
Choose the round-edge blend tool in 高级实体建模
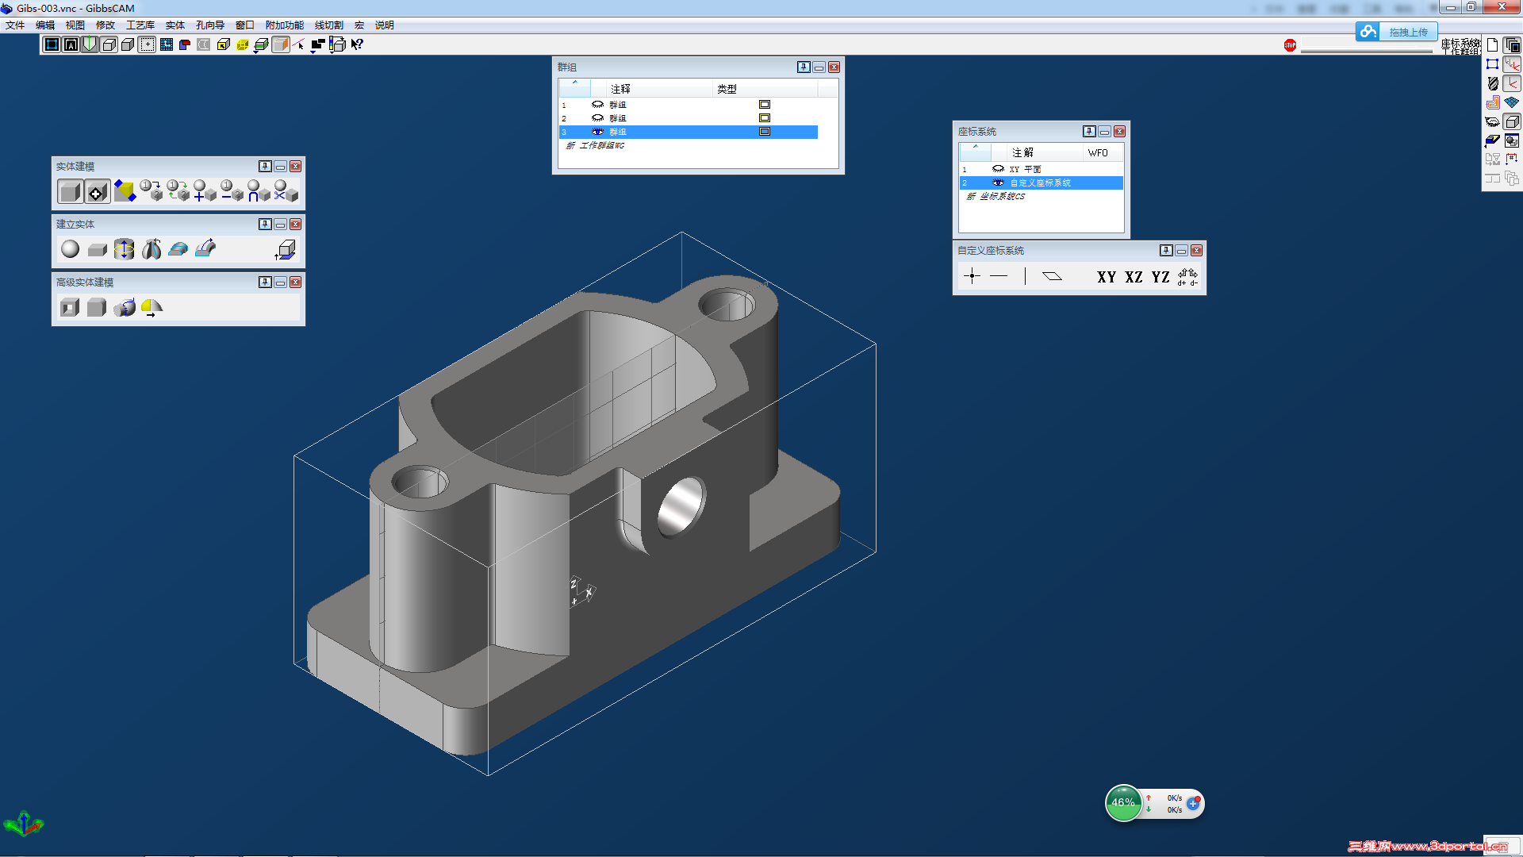pyautogui.click(x=97, y=307)
